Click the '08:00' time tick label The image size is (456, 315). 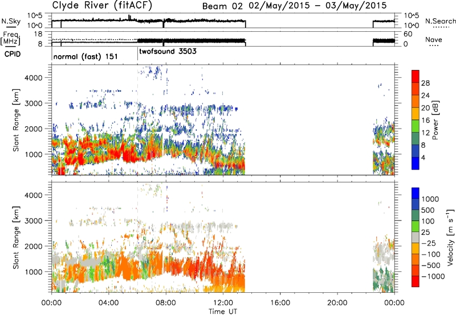[x=166, y=303]
